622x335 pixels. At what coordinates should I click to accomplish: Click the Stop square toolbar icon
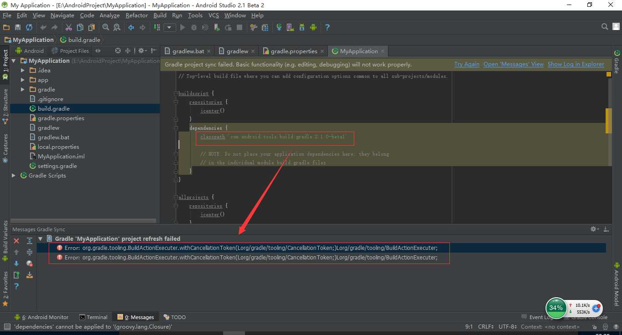pos(240,27)
